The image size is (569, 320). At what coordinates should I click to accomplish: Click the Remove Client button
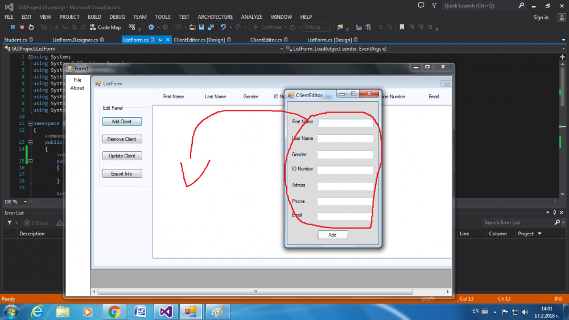[x=122, y=139]
